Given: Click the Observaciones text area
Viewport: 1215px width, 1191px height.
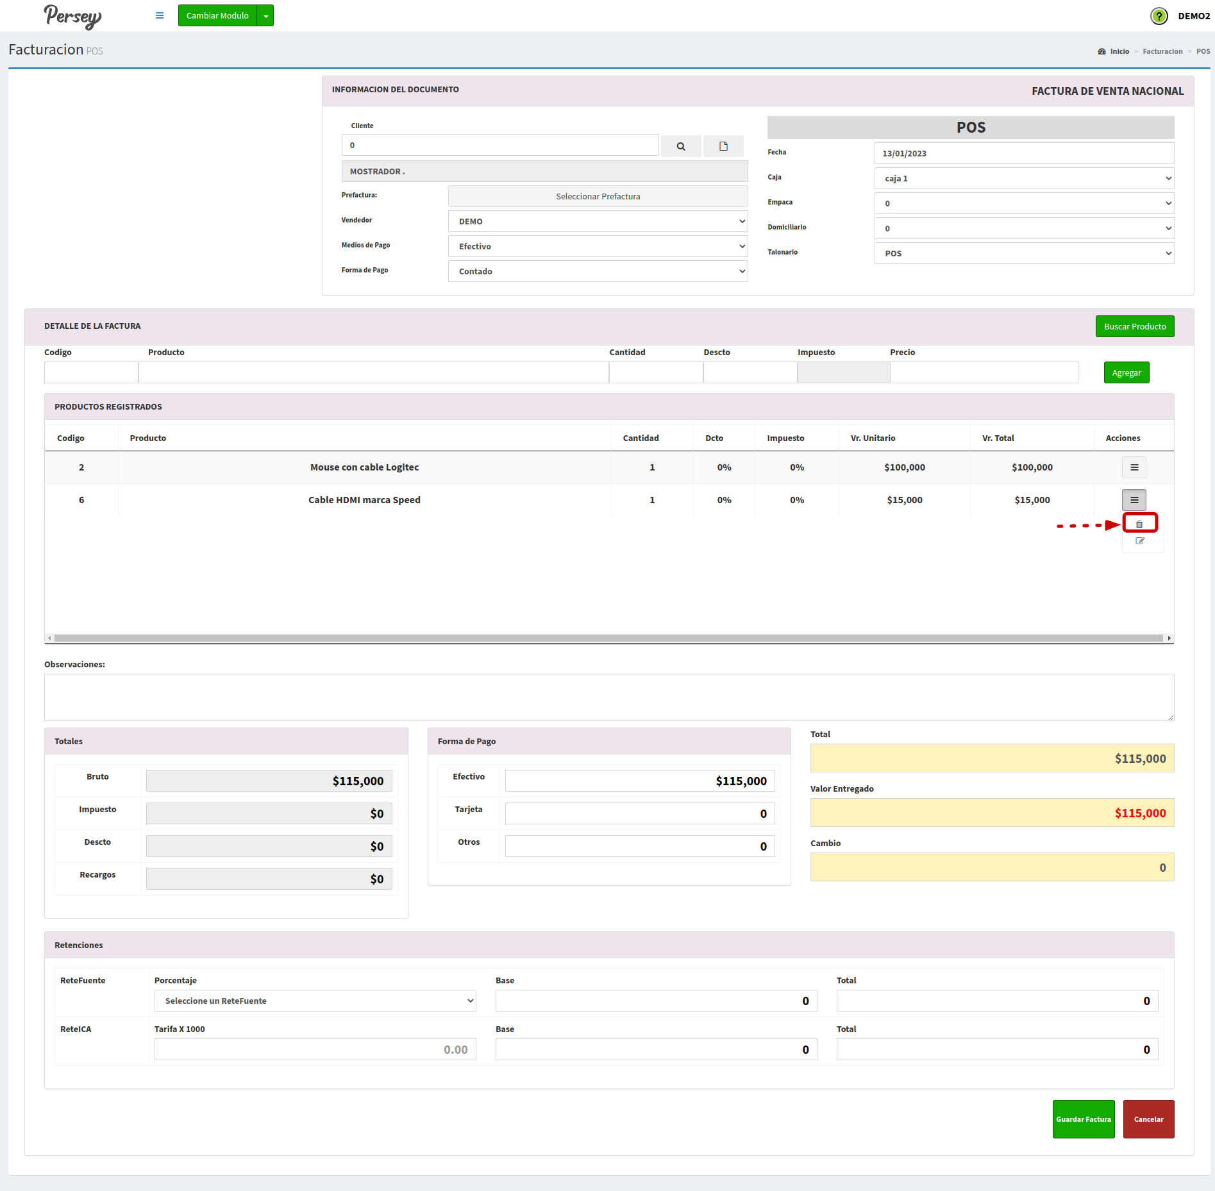Looking at the screenshot, I should (x=608, y=697).
